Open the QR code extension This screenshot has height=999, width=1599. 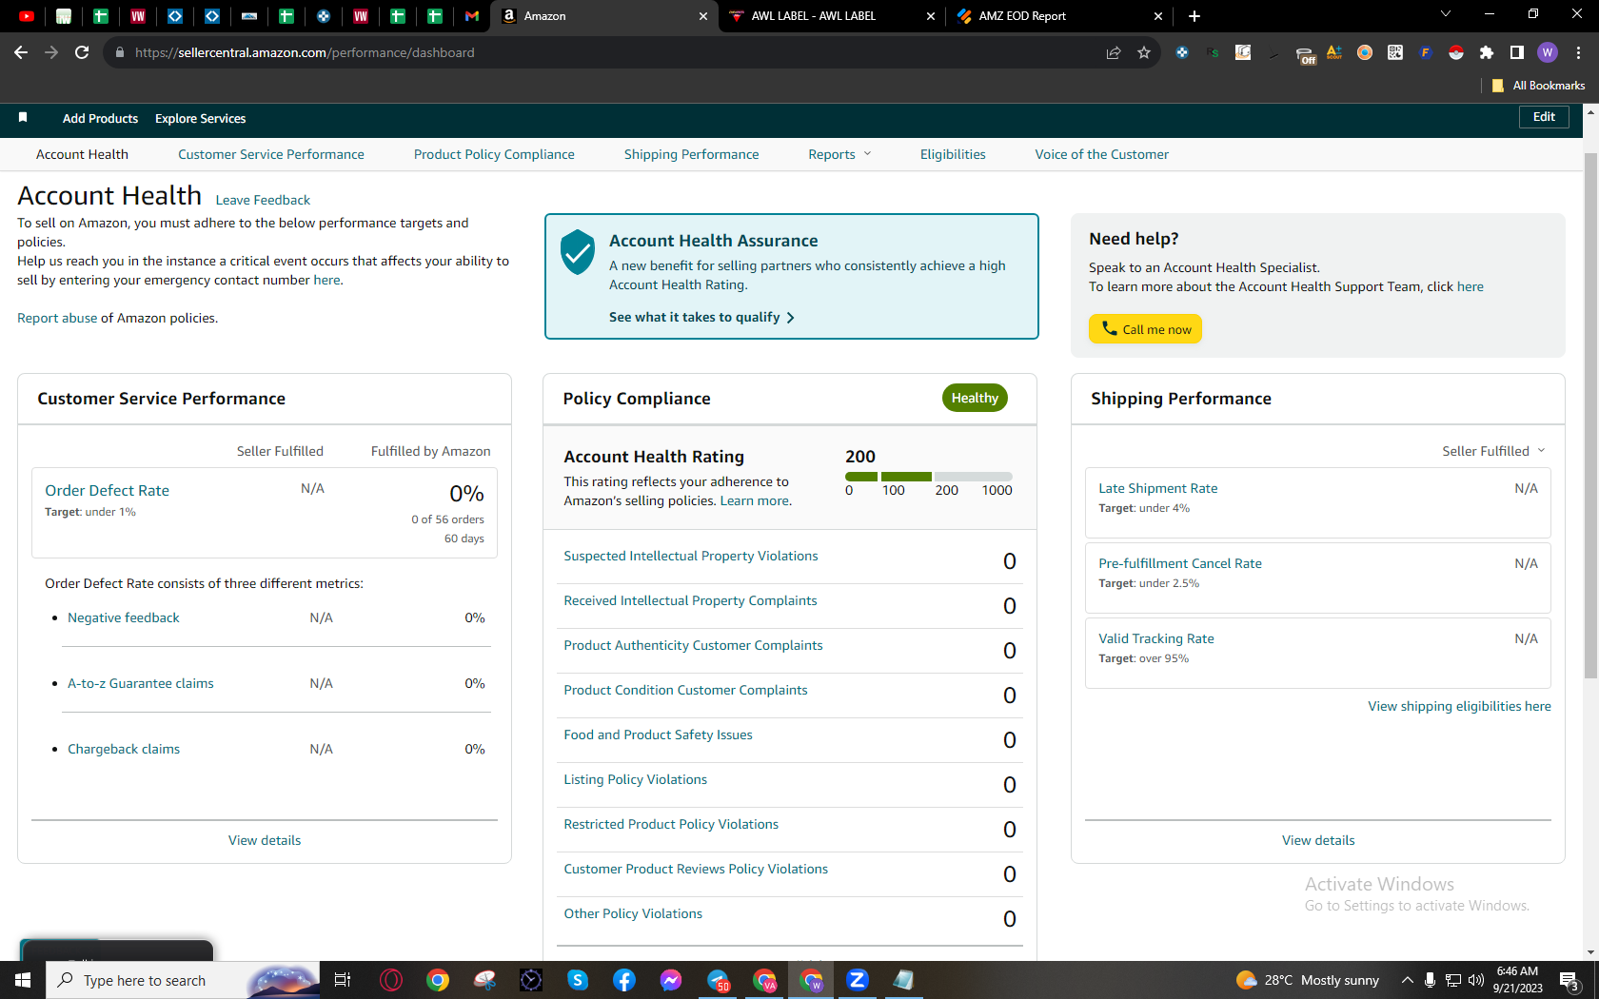(x=1395, y=52)
